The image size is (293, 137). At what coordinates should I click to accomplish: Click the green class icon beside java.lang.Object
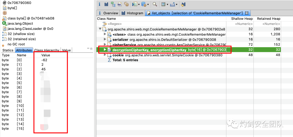5,24
